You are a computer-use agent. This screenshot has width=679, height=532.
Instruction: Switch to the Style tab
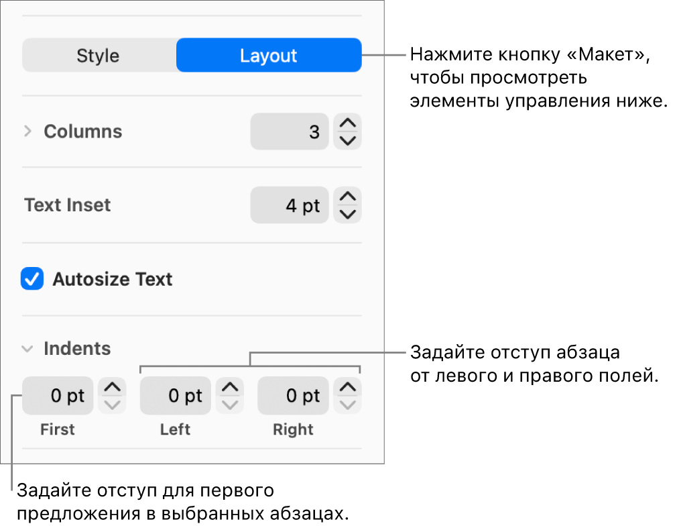(x=98, y=56)
